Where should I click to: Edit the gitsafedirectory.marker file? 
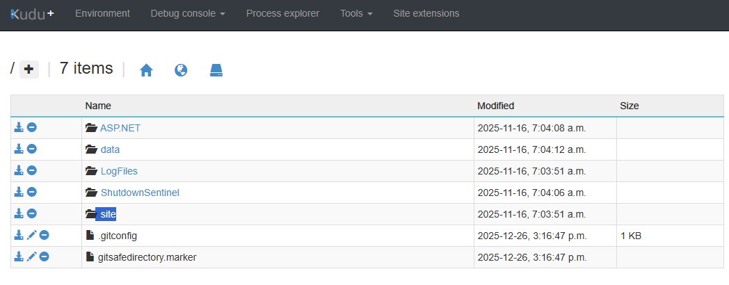31,257
